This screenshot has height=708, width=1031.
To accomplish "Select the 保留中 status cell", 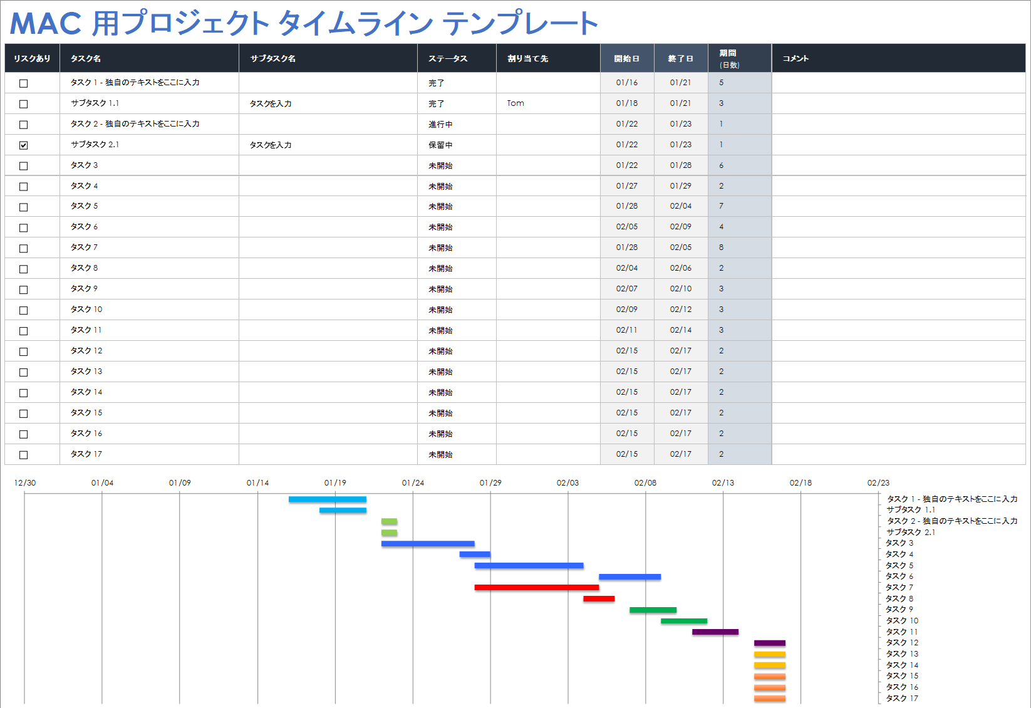I will click(x=457, y=145).
